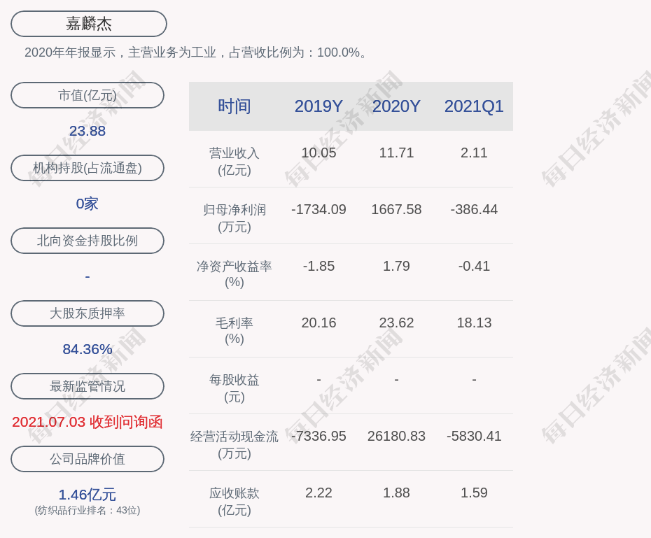Select revenue value 10.05
Image resolution: width=651 pixels, height=538 pixels.
tap(318, 153)
